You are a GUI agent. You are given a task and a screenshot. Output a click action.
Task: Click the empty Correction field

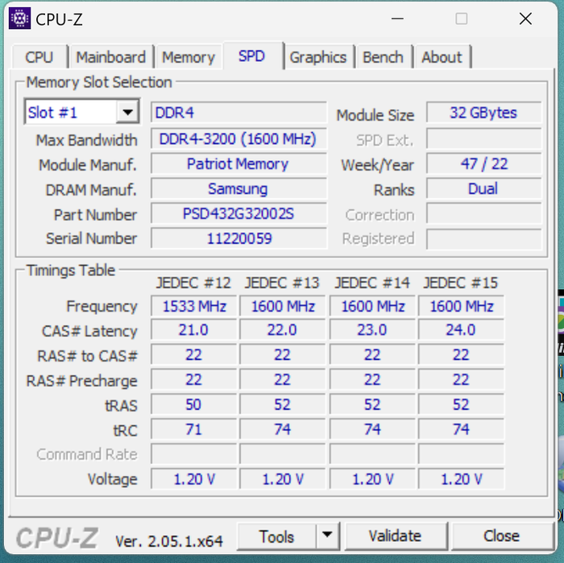pyautogui.click(x=483, y=214)
